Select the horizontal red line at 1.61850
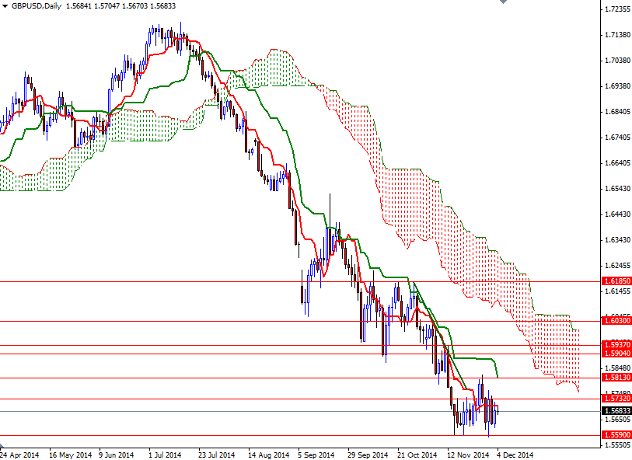Screen dimensions: 632x460 [311, 281]
